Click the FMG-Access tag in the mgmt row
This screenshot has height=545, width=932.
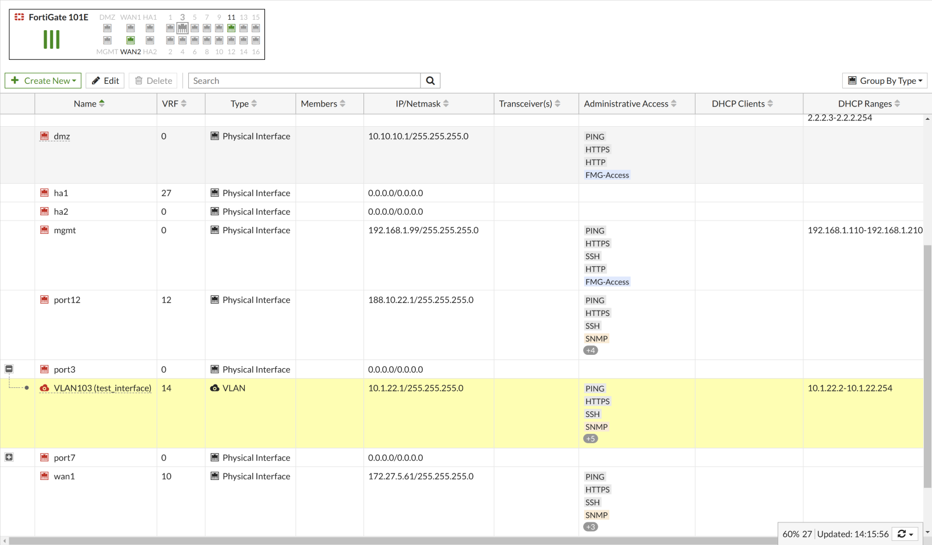point(607,282)
